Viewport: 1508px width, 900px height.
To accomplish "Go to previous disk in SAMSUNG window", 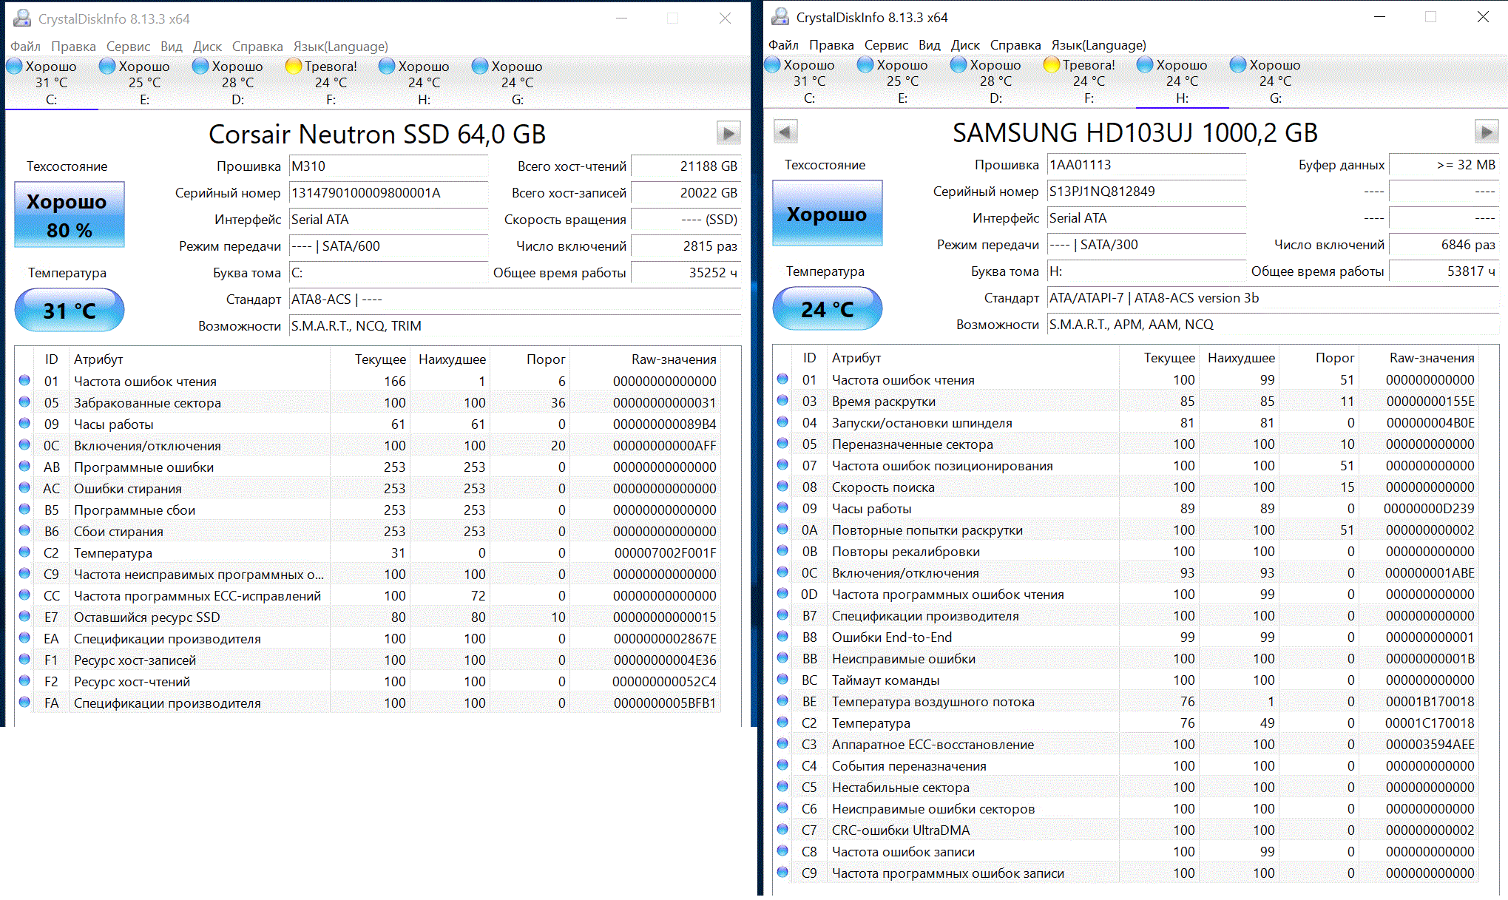I will (785, 132).
